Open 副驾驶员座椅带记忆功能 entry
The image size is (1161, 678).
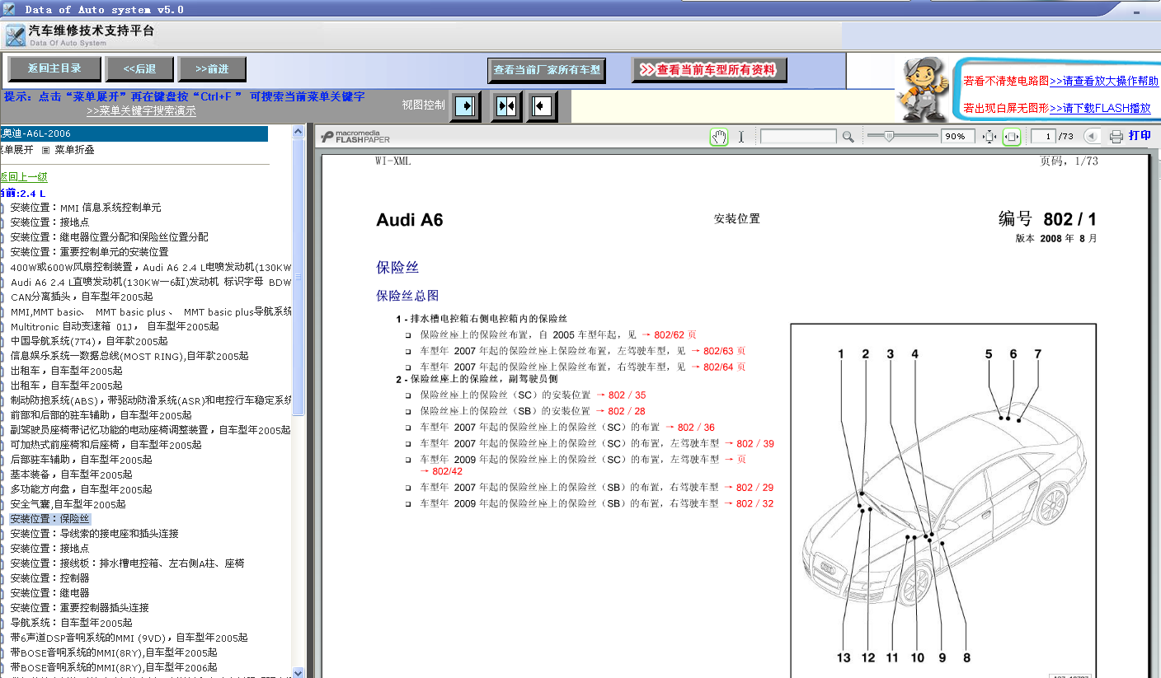coord(150,430)
